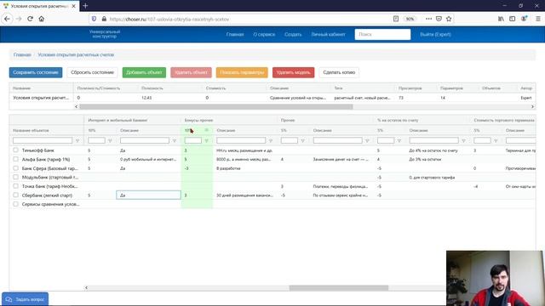Click the horizontal scrollbar thumb of the model table

(216, 107)
